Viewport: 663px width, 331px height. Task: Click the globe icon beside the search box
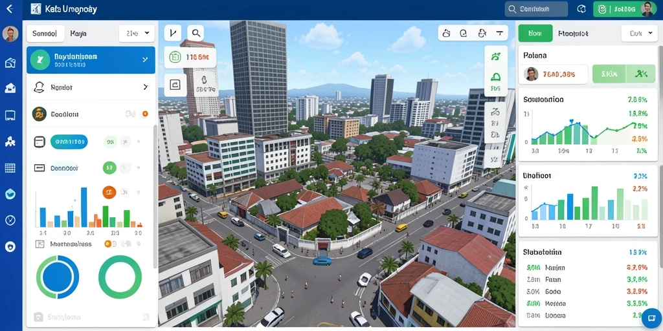[x=581, y=9]
